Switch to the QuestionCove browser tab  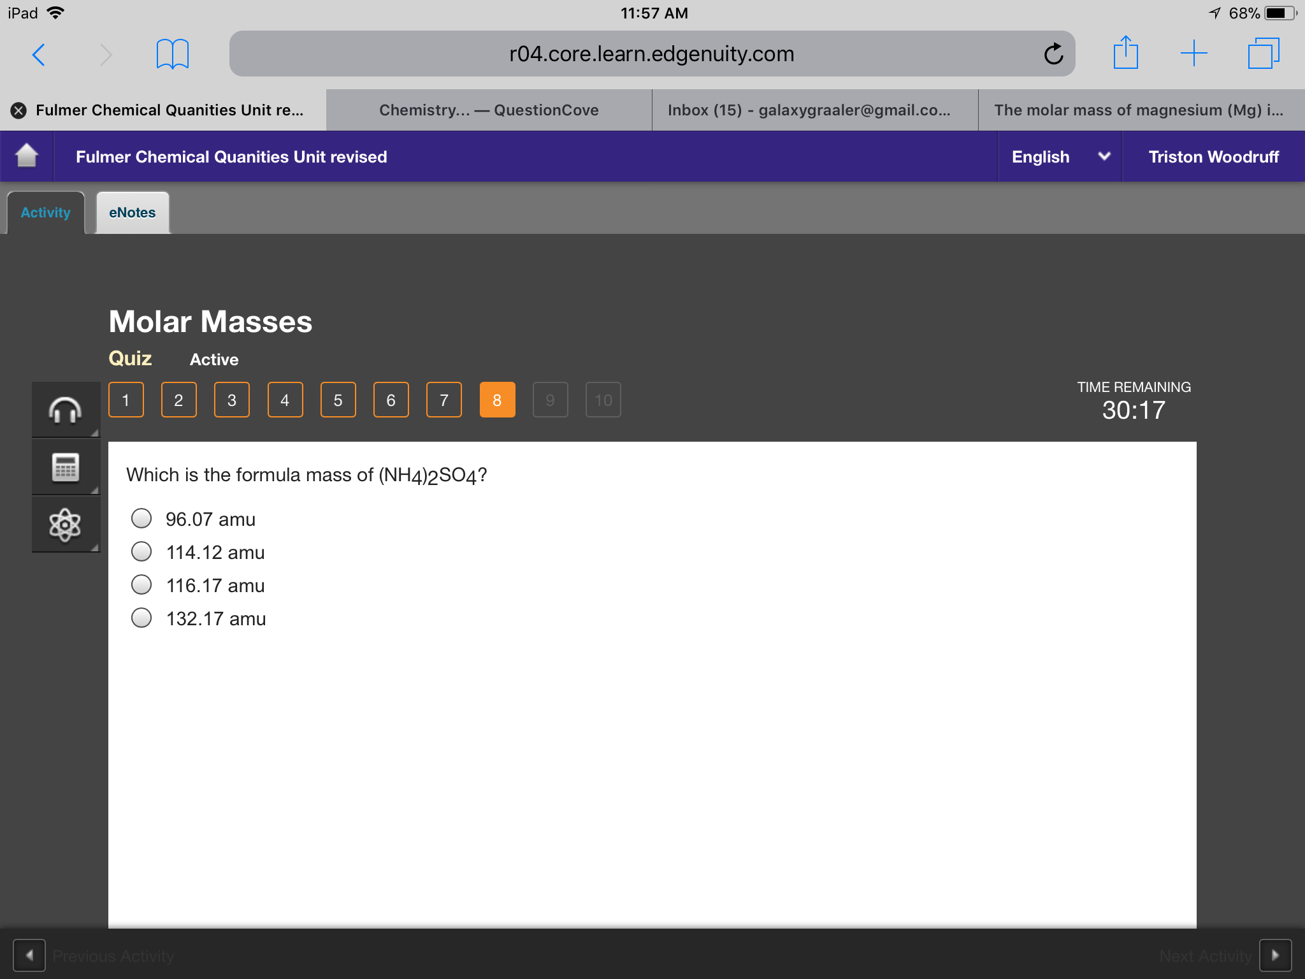click(x=489, y=110)
